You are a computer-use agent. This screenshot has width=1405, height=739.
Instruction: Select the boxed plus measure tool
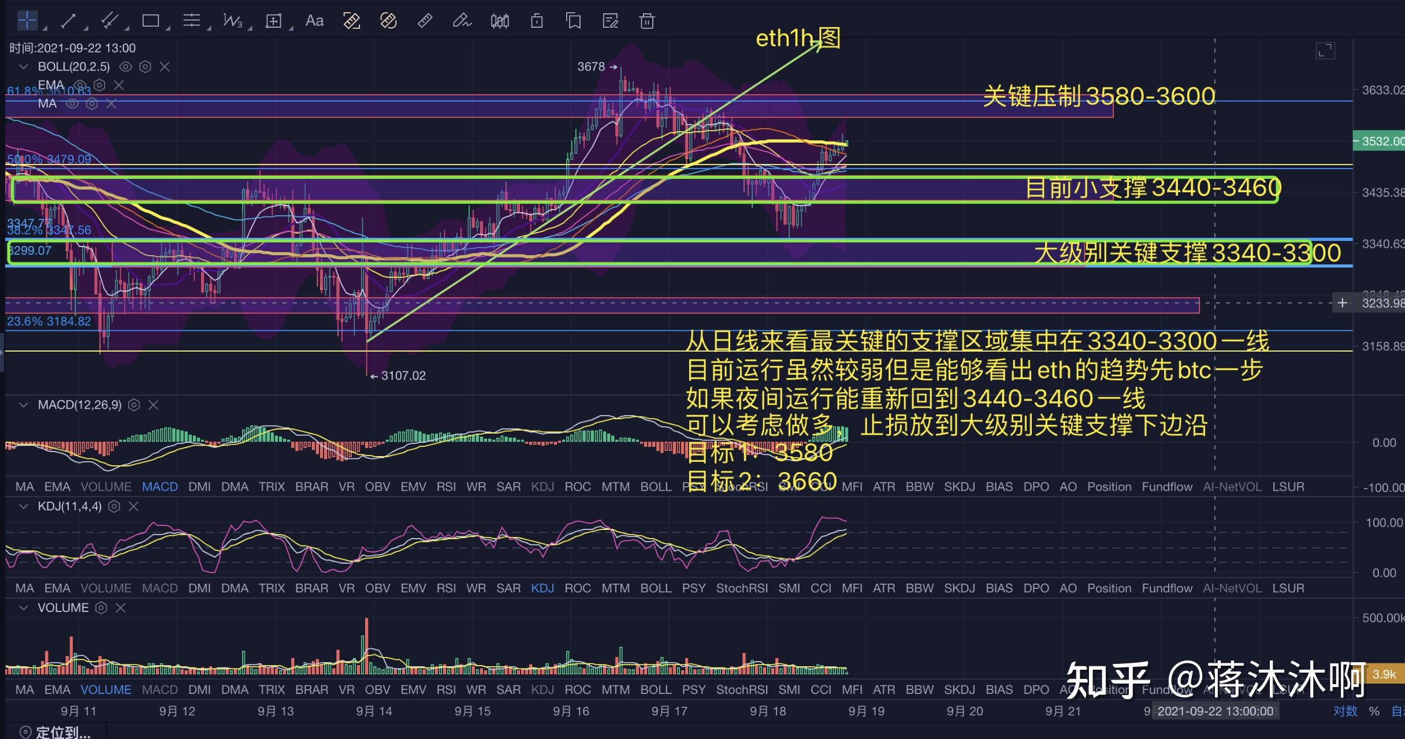click(273, 21)
